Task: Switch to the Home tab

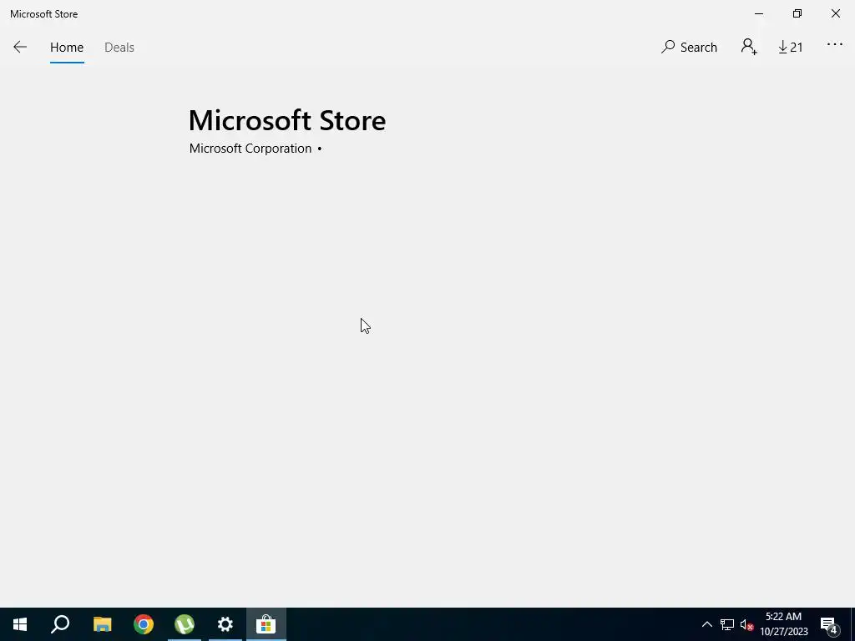Action: pos(67,48)
